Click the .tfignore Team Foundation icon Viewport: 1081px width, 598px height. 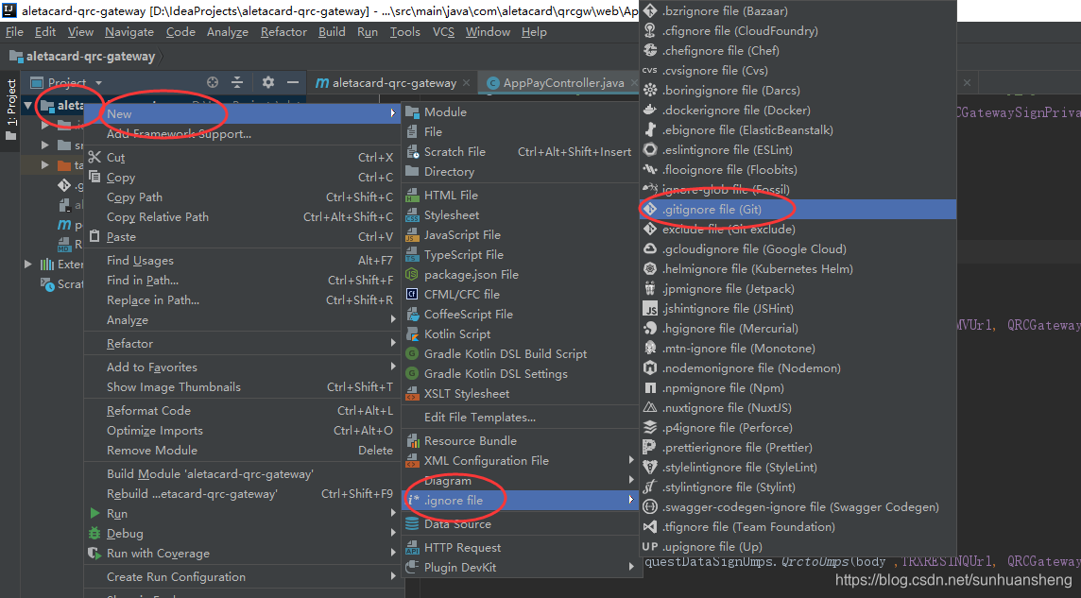tap(650, 527)
